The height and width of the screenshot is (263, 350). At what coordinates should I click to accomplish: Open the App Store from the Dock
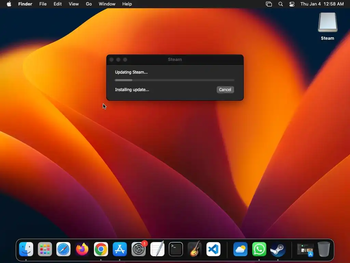120,249
